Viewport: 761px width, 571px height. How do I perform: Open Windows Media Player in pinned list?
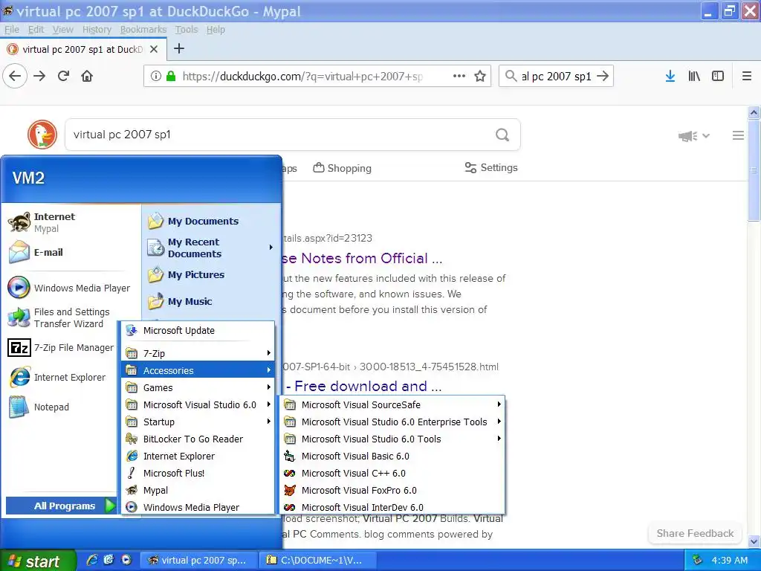pos(69,288)
